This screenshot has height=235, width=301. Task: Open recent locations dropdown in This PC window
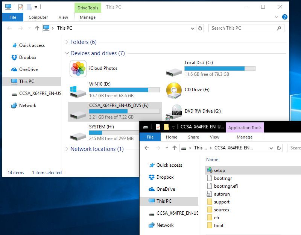point(29,29)
